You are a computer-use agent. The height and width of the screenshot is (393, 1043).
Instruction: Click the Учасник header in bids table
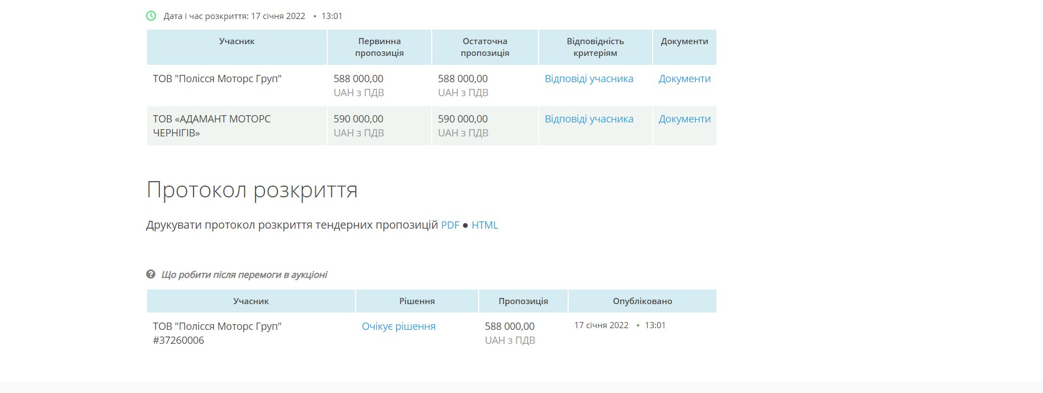237,41
